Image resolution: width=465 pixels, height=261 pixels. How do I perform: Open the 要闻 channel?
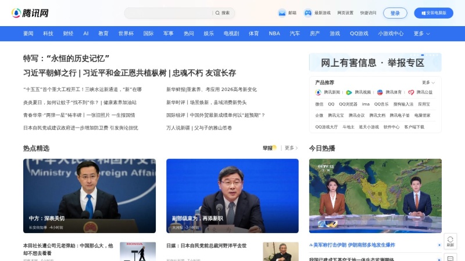click(x=28, y=34)
